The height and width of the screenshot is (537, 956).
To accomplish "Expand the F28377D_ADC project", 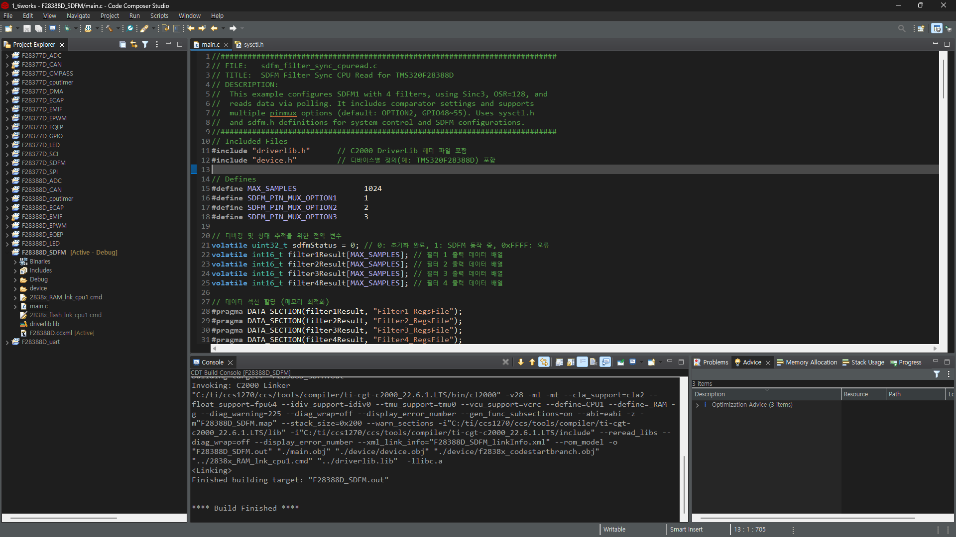I will [x=7, y=56].
